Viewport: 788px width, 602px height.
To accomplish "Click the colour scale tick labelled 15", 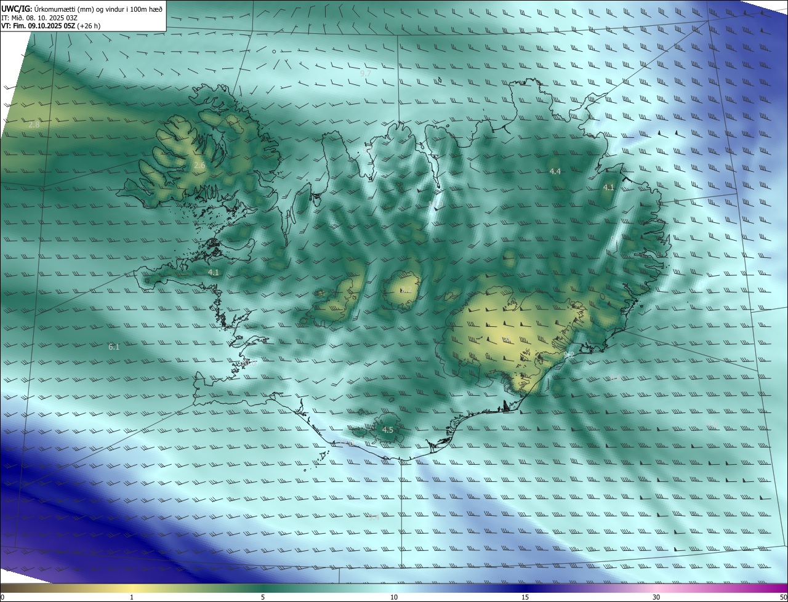I will tap(525, 597).
